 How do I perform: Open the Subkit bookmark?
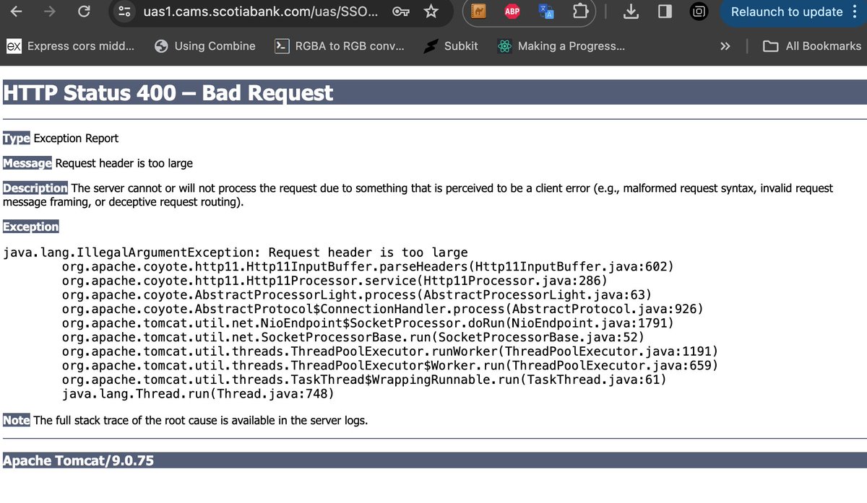click(451, 45)
